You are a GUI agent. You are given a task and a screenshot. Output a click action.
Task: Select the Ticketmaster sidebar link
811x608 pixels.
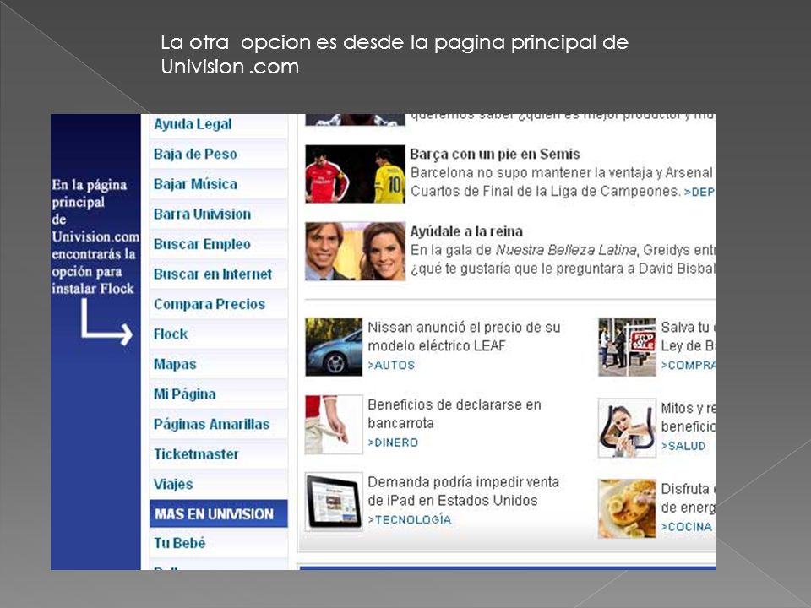pyautogui.click(x=196, y=454)
